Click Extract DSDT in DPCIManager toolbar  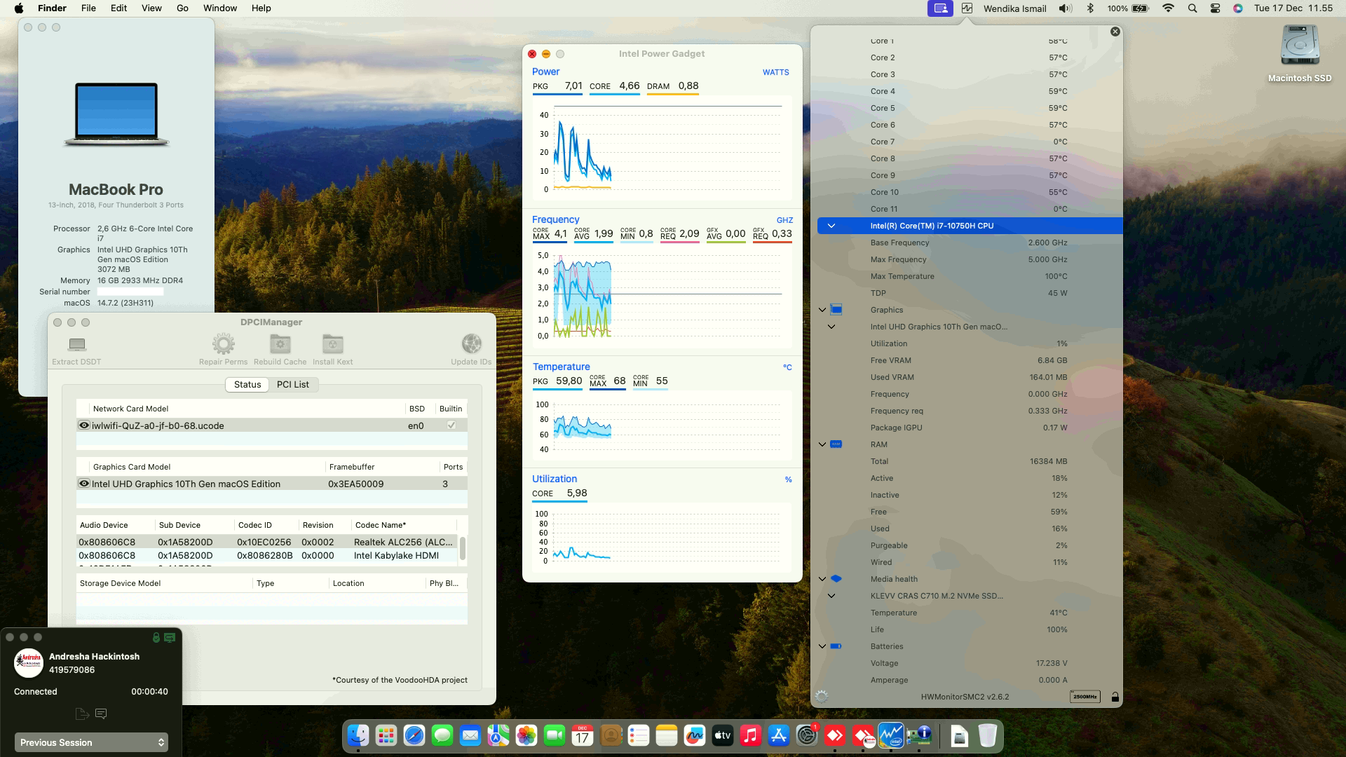click(76, 348)
